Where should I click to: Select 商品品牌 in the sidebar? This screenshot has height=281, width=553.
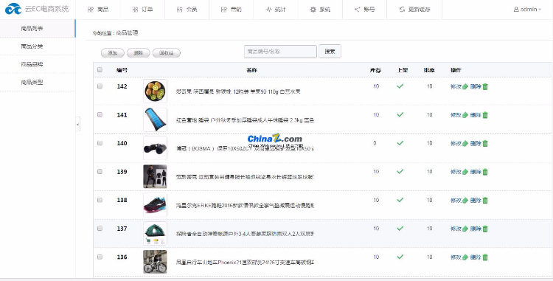point(38,64)
